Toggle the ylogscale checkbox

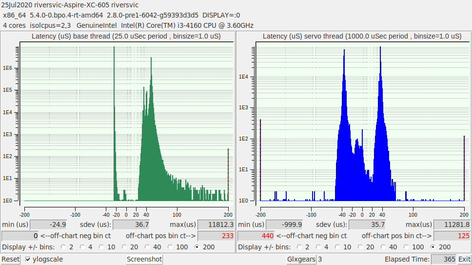(x=28, y=259)
